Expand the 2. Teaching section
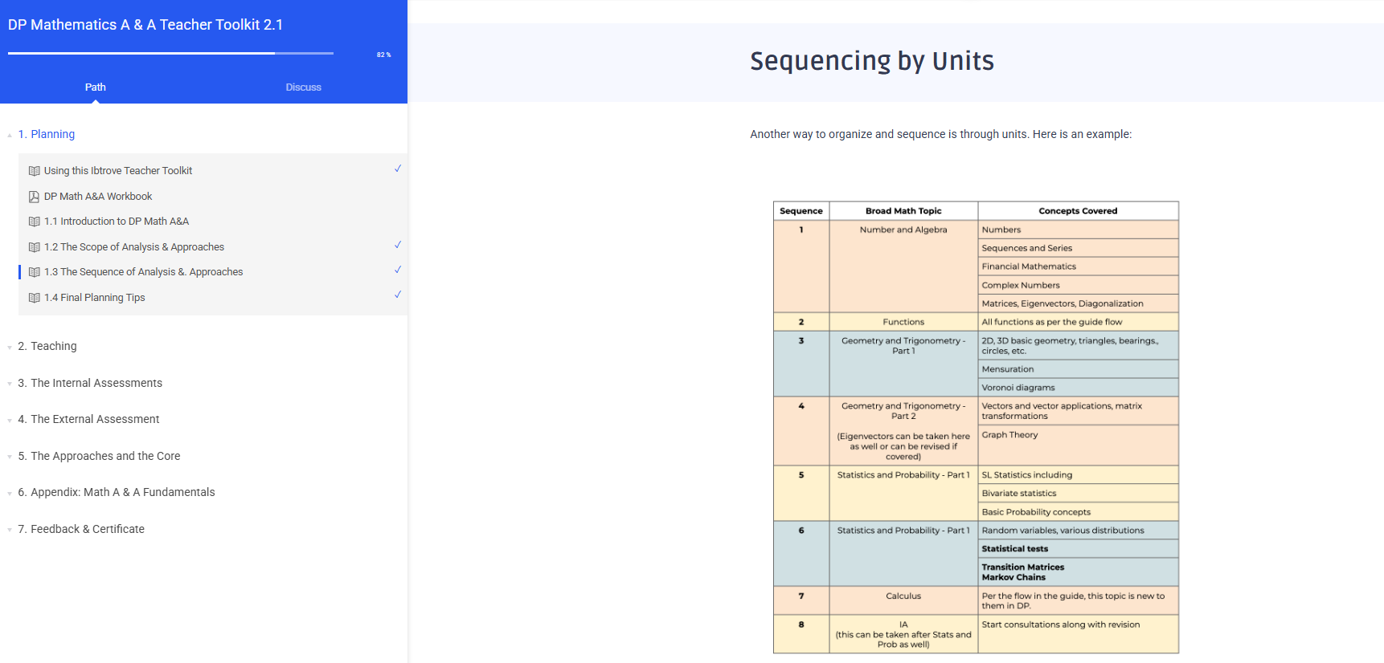Screen dimensions: 1384x663 [x=53, y=346]
